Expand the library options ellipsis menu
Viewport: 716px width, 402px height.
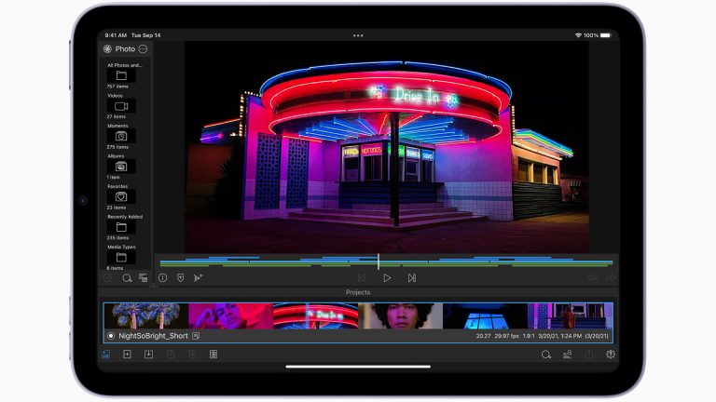(143, 48)
